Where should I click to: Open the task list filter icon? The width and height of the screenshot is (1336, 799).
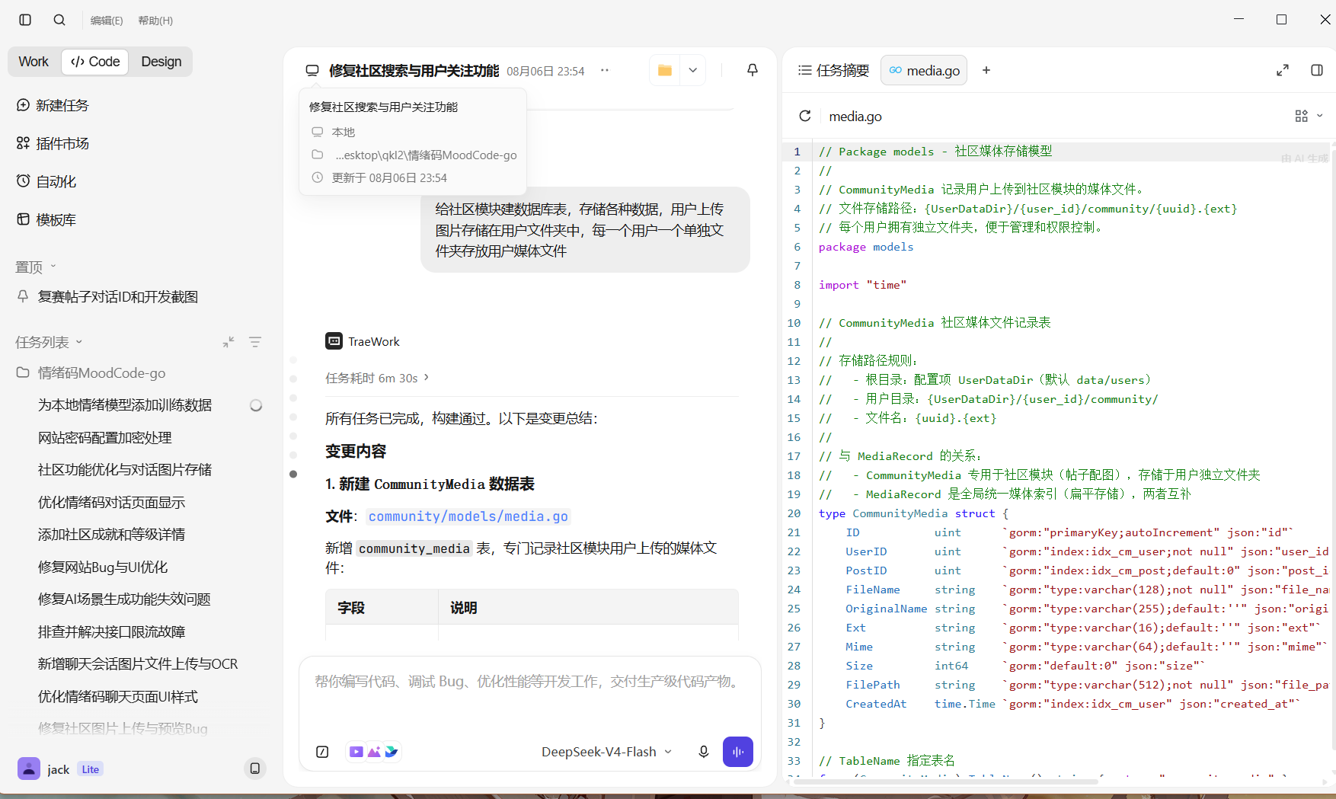point(255,342)
